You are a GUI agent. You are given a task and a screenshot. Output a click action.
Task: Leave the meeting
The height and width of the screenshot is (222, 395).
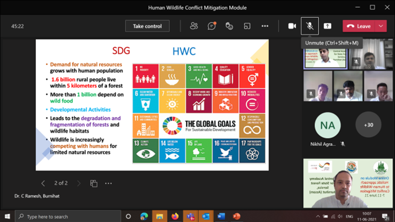pyautogui.click(x=359, y=26)
